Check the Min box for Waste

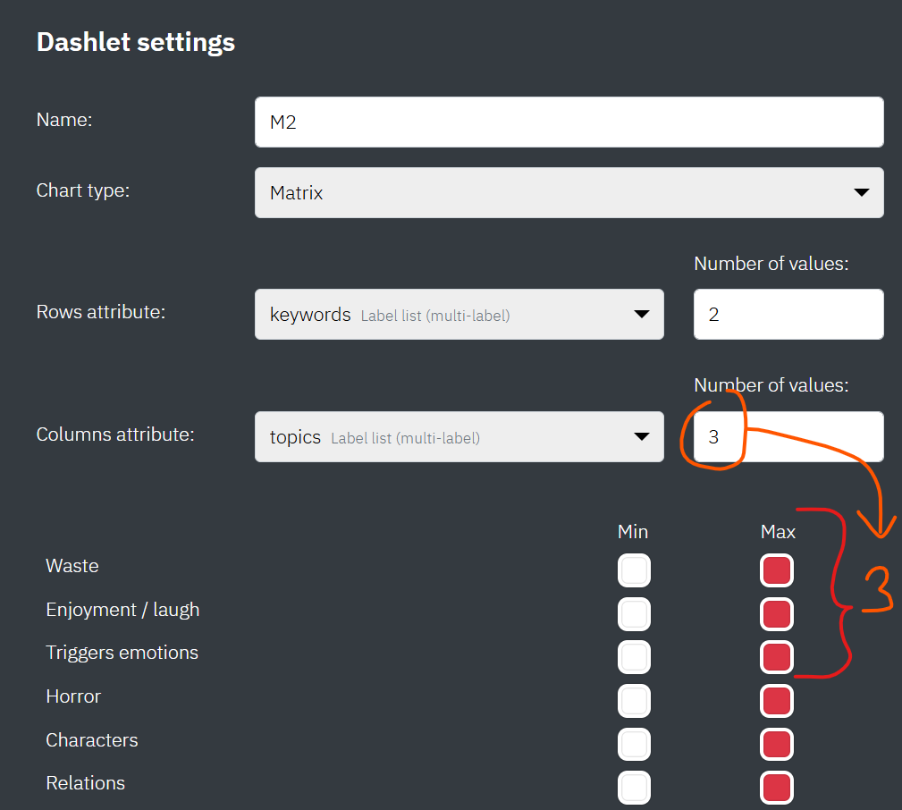pyautogui.click(x=634, y=570)
